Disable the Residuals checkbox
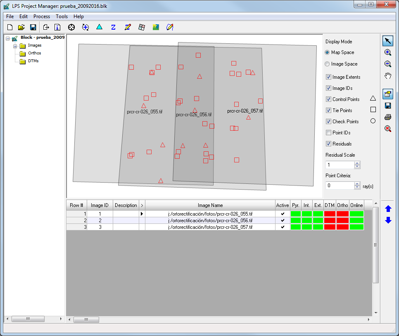This screenshot has width=399, height=336. [x=328, y=144]
